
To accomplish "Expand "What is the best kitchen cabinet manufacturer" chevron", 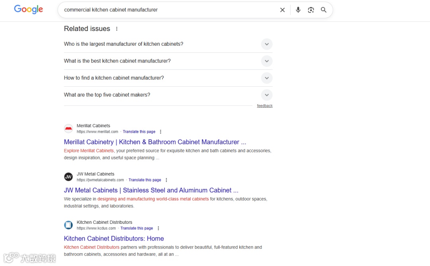I will coord(266,61).
